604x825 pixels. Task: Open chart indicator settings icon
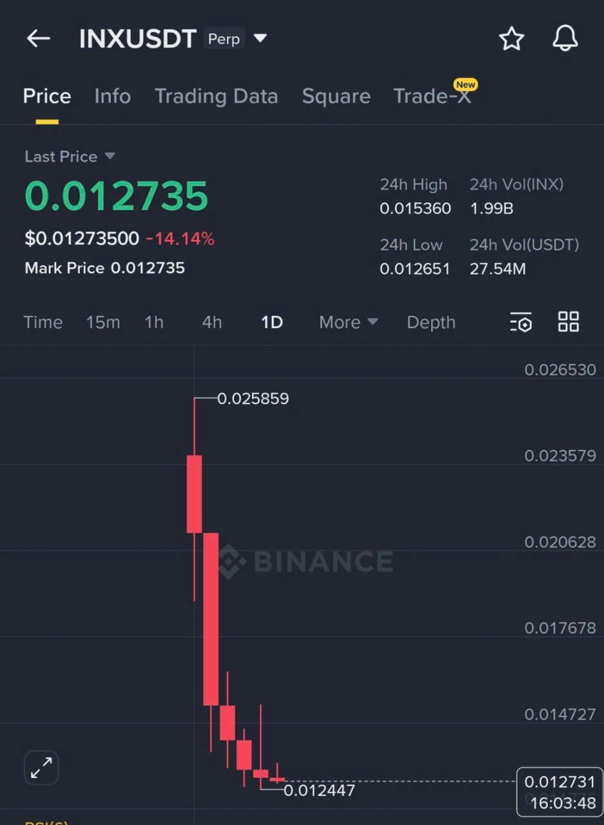pos(521,322)
